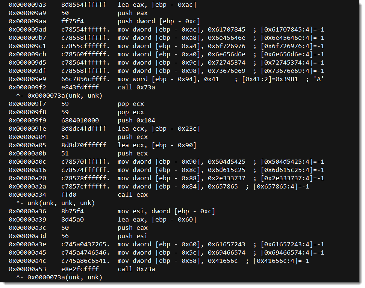Click address 0x00000a53 in the listing

coord(27,269)
